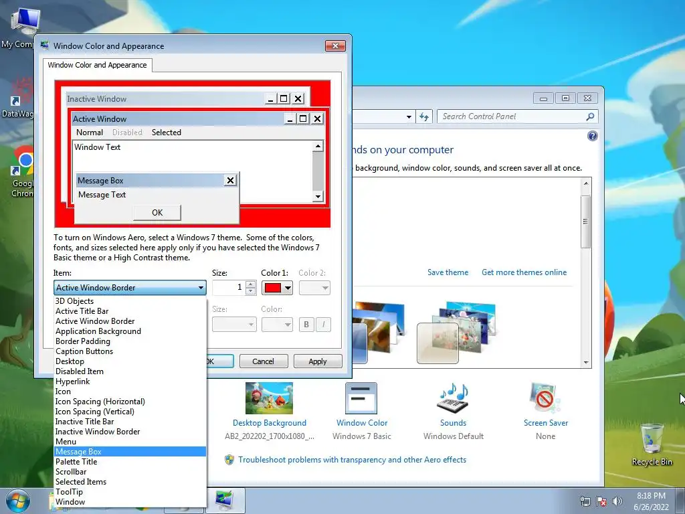
Task: Select Border Padding list item
Action: pos(130,341)
